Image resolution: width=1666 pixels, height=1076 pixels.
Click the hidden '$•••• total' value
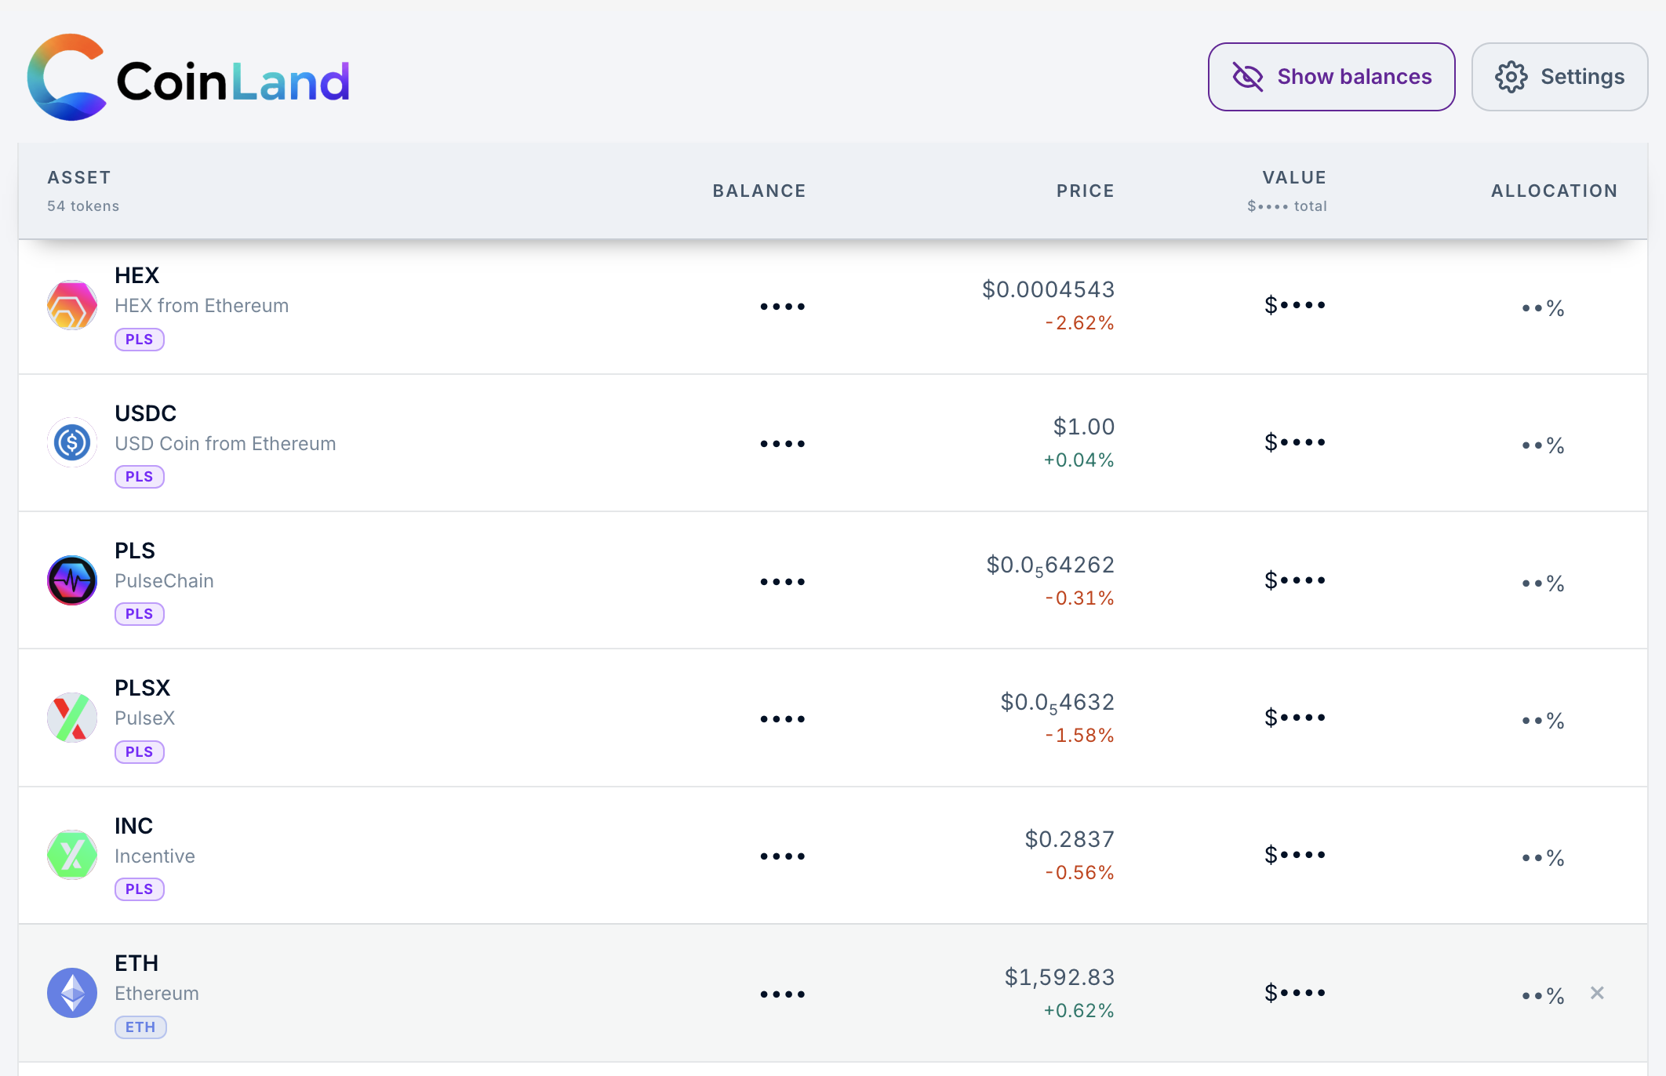point(1287,206)
